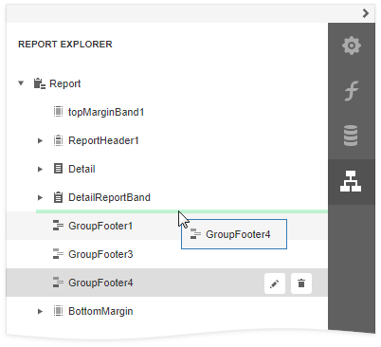Expand the ReportHeader1 node
381x347 pixels.
pos(40,140)
